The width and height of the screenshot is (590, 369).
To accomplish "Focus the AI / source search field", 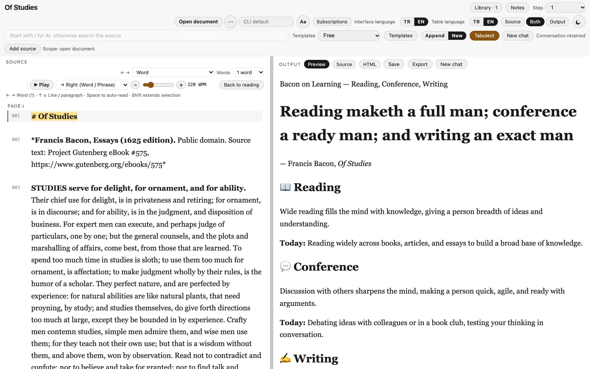I will tap(147, 36).
